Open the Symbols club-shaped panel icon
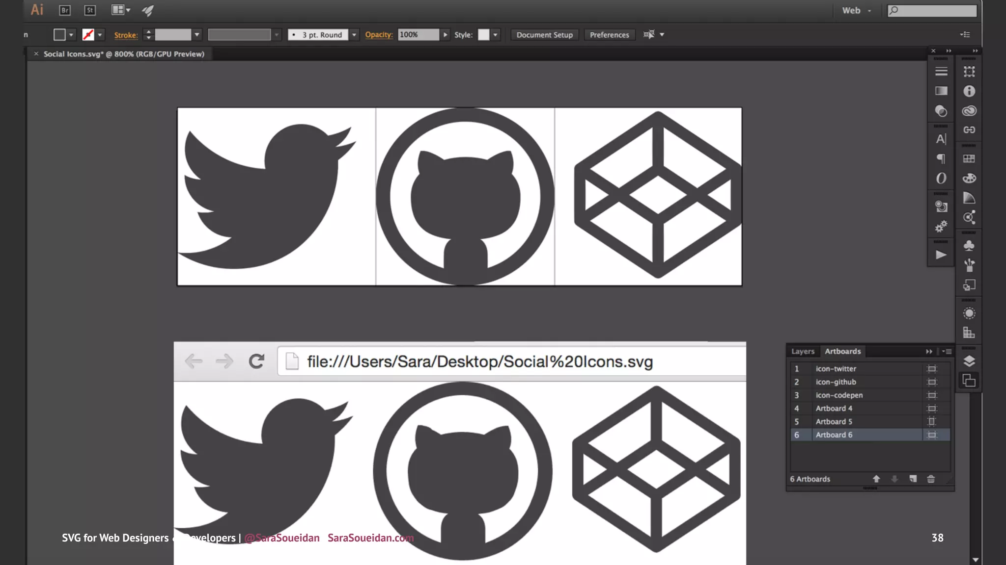Image resolution: width=1006 pixels, height=565 pixels. coord(969,246)
